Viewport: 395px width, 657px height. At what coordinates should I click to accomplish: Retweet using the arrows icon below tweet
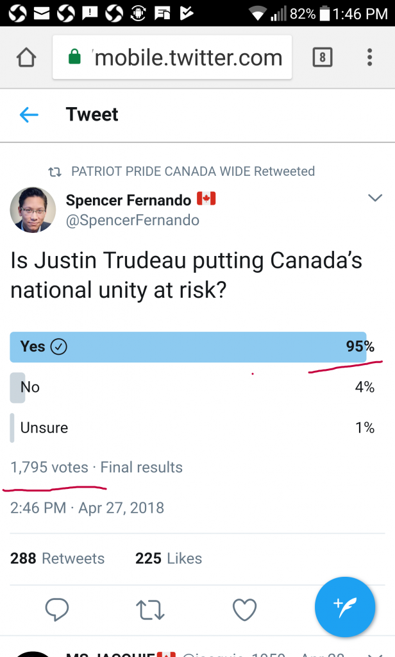[151, 609]
